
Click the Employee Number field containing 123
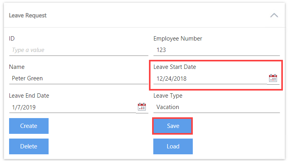tap(216, 50)
